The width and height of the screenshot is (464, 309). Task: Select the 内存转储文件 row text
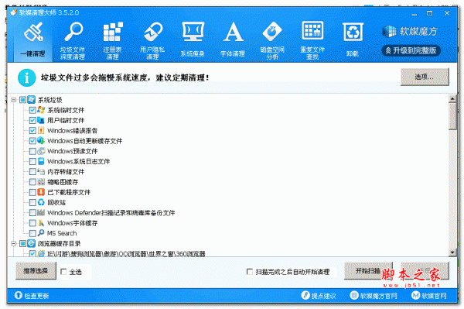[66, 172]
